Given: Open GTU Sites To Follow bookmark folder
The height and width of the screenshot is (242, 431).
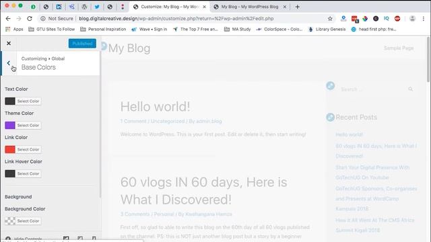Looking at the screenshot, I should pyautogui.click(x=52, y=29).
